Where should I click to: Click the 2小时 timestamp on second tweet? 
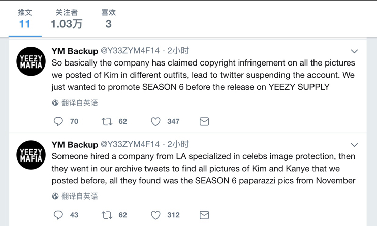[x=178, y=144]
